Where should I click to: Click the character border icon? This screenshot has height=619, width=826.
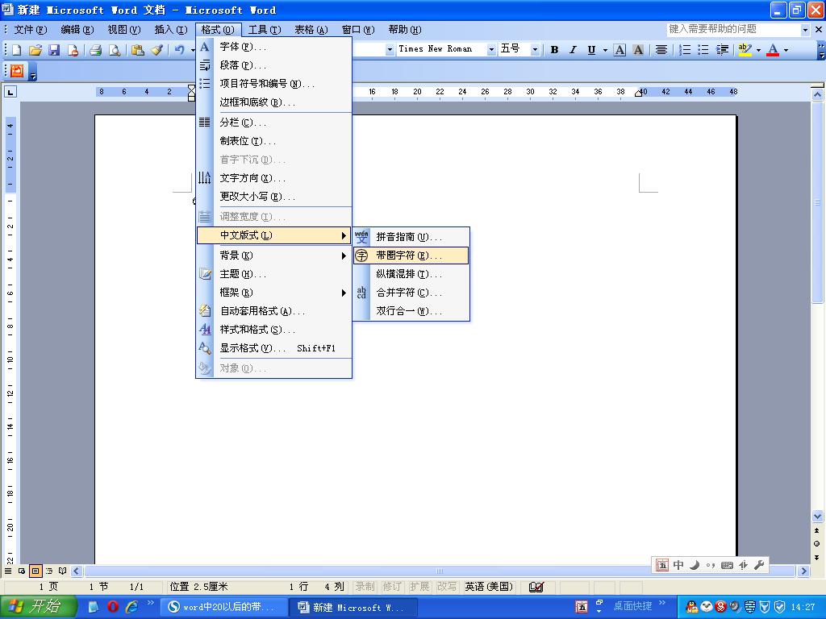tap(619, 50)
